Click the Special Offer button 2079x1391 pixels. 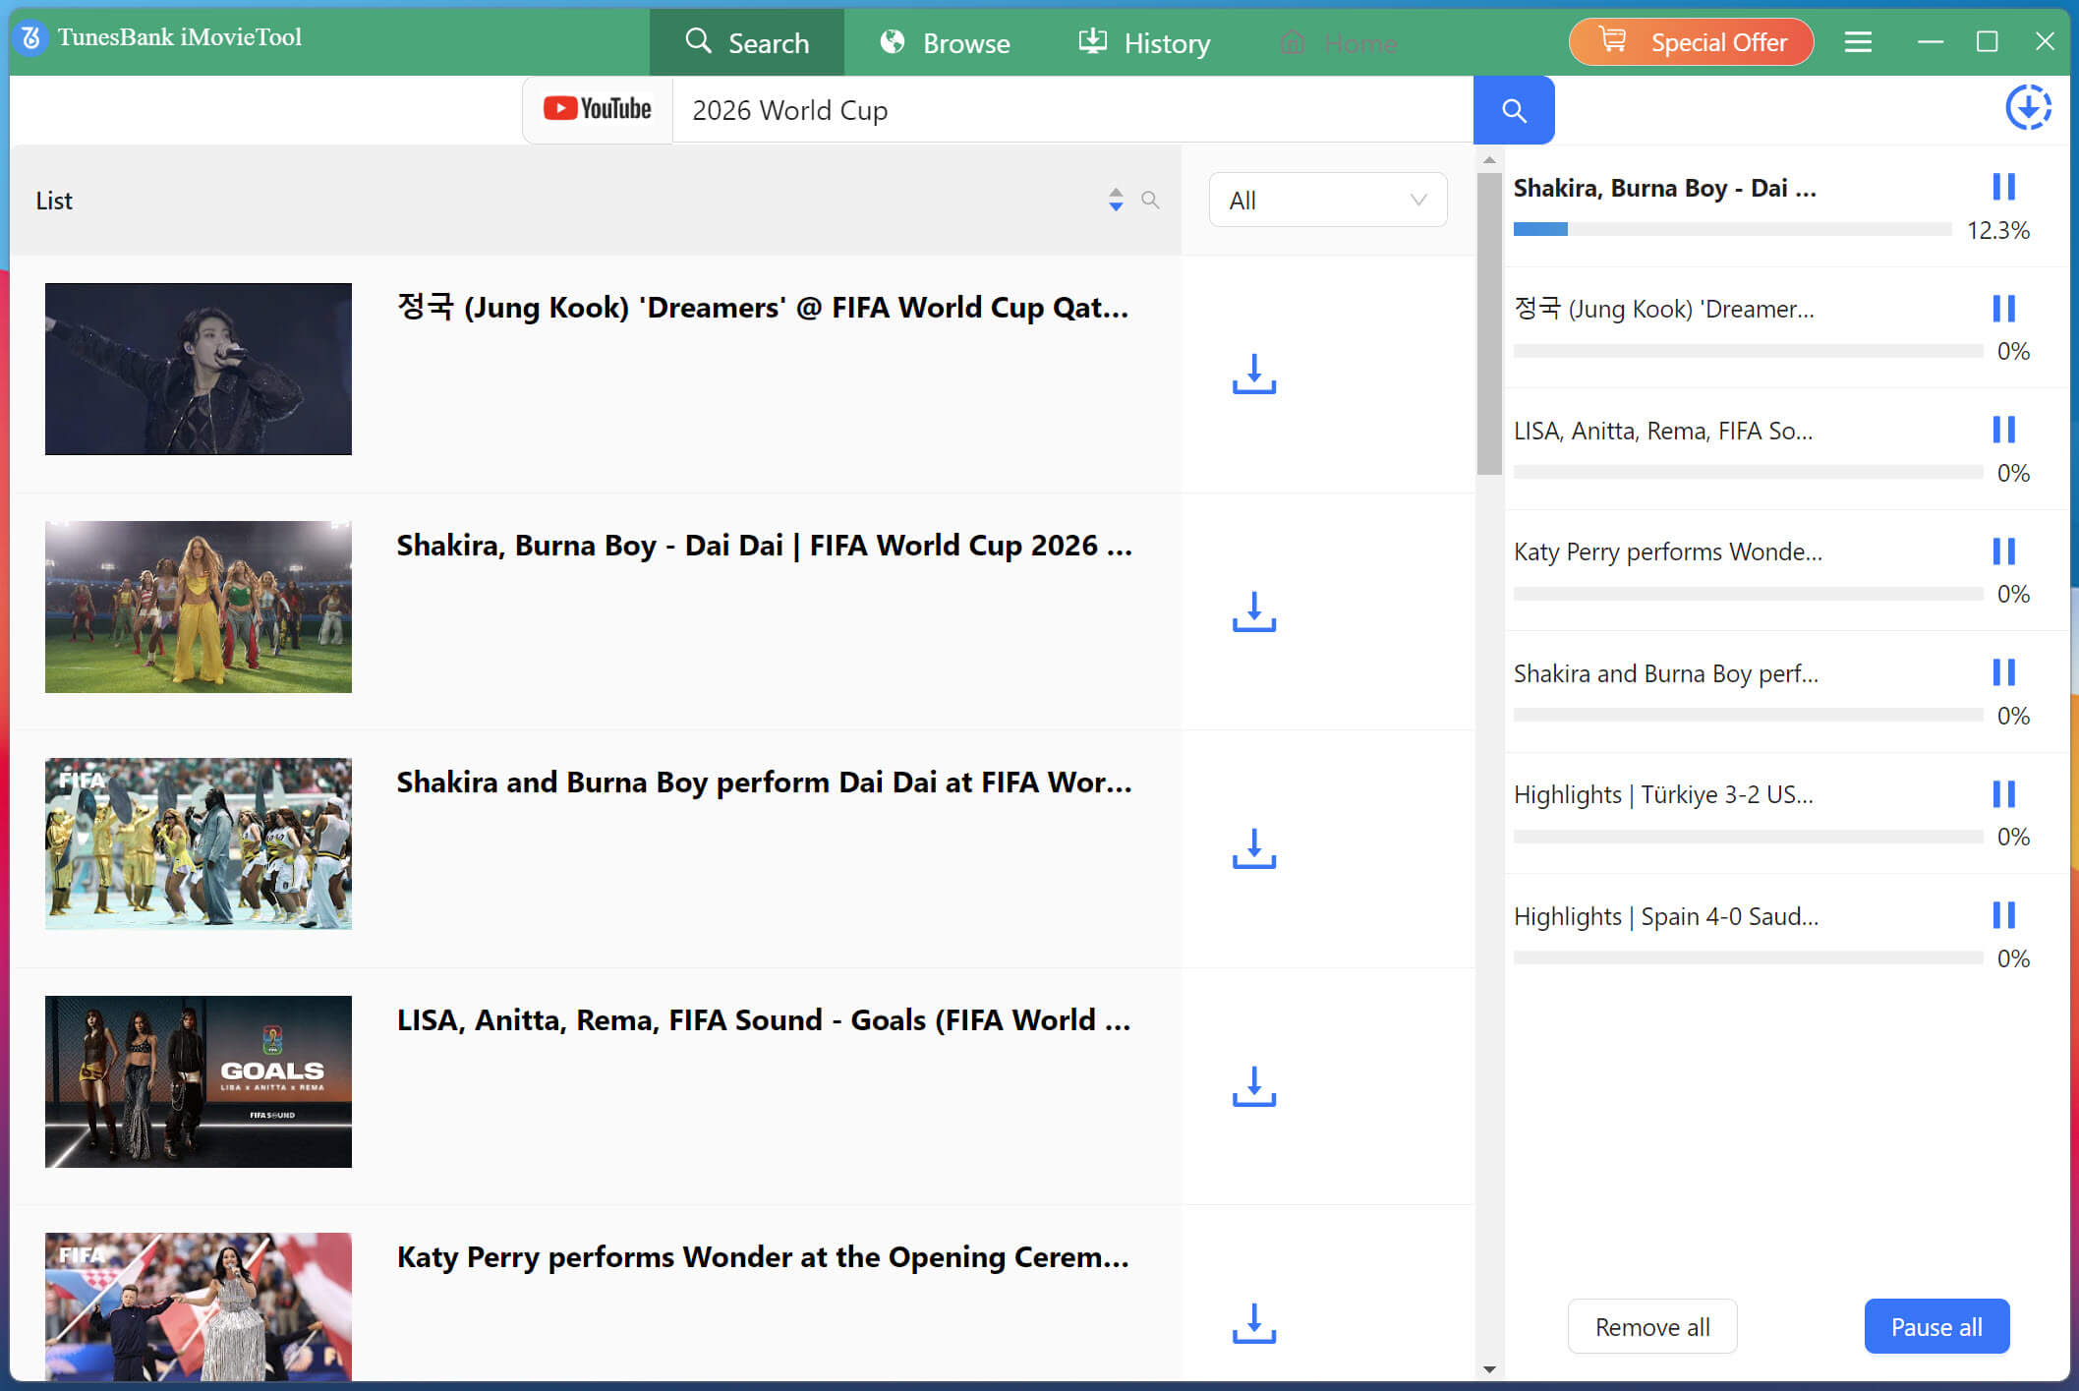[1691, 42]
